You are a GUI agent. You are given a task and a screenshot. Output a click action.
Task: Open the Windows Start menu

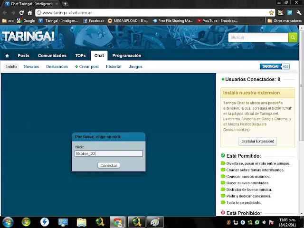tap(8, 222)
